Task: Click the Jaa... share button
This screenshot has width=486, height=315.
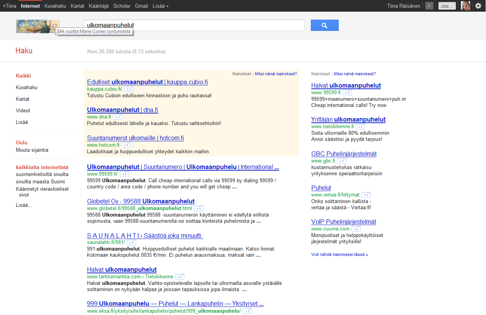Action: pyautogui.click(x=447, y=6)
